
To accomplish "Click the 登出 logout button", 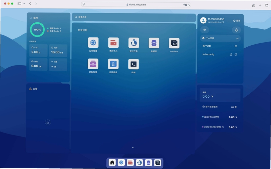I will coord(236,21).
